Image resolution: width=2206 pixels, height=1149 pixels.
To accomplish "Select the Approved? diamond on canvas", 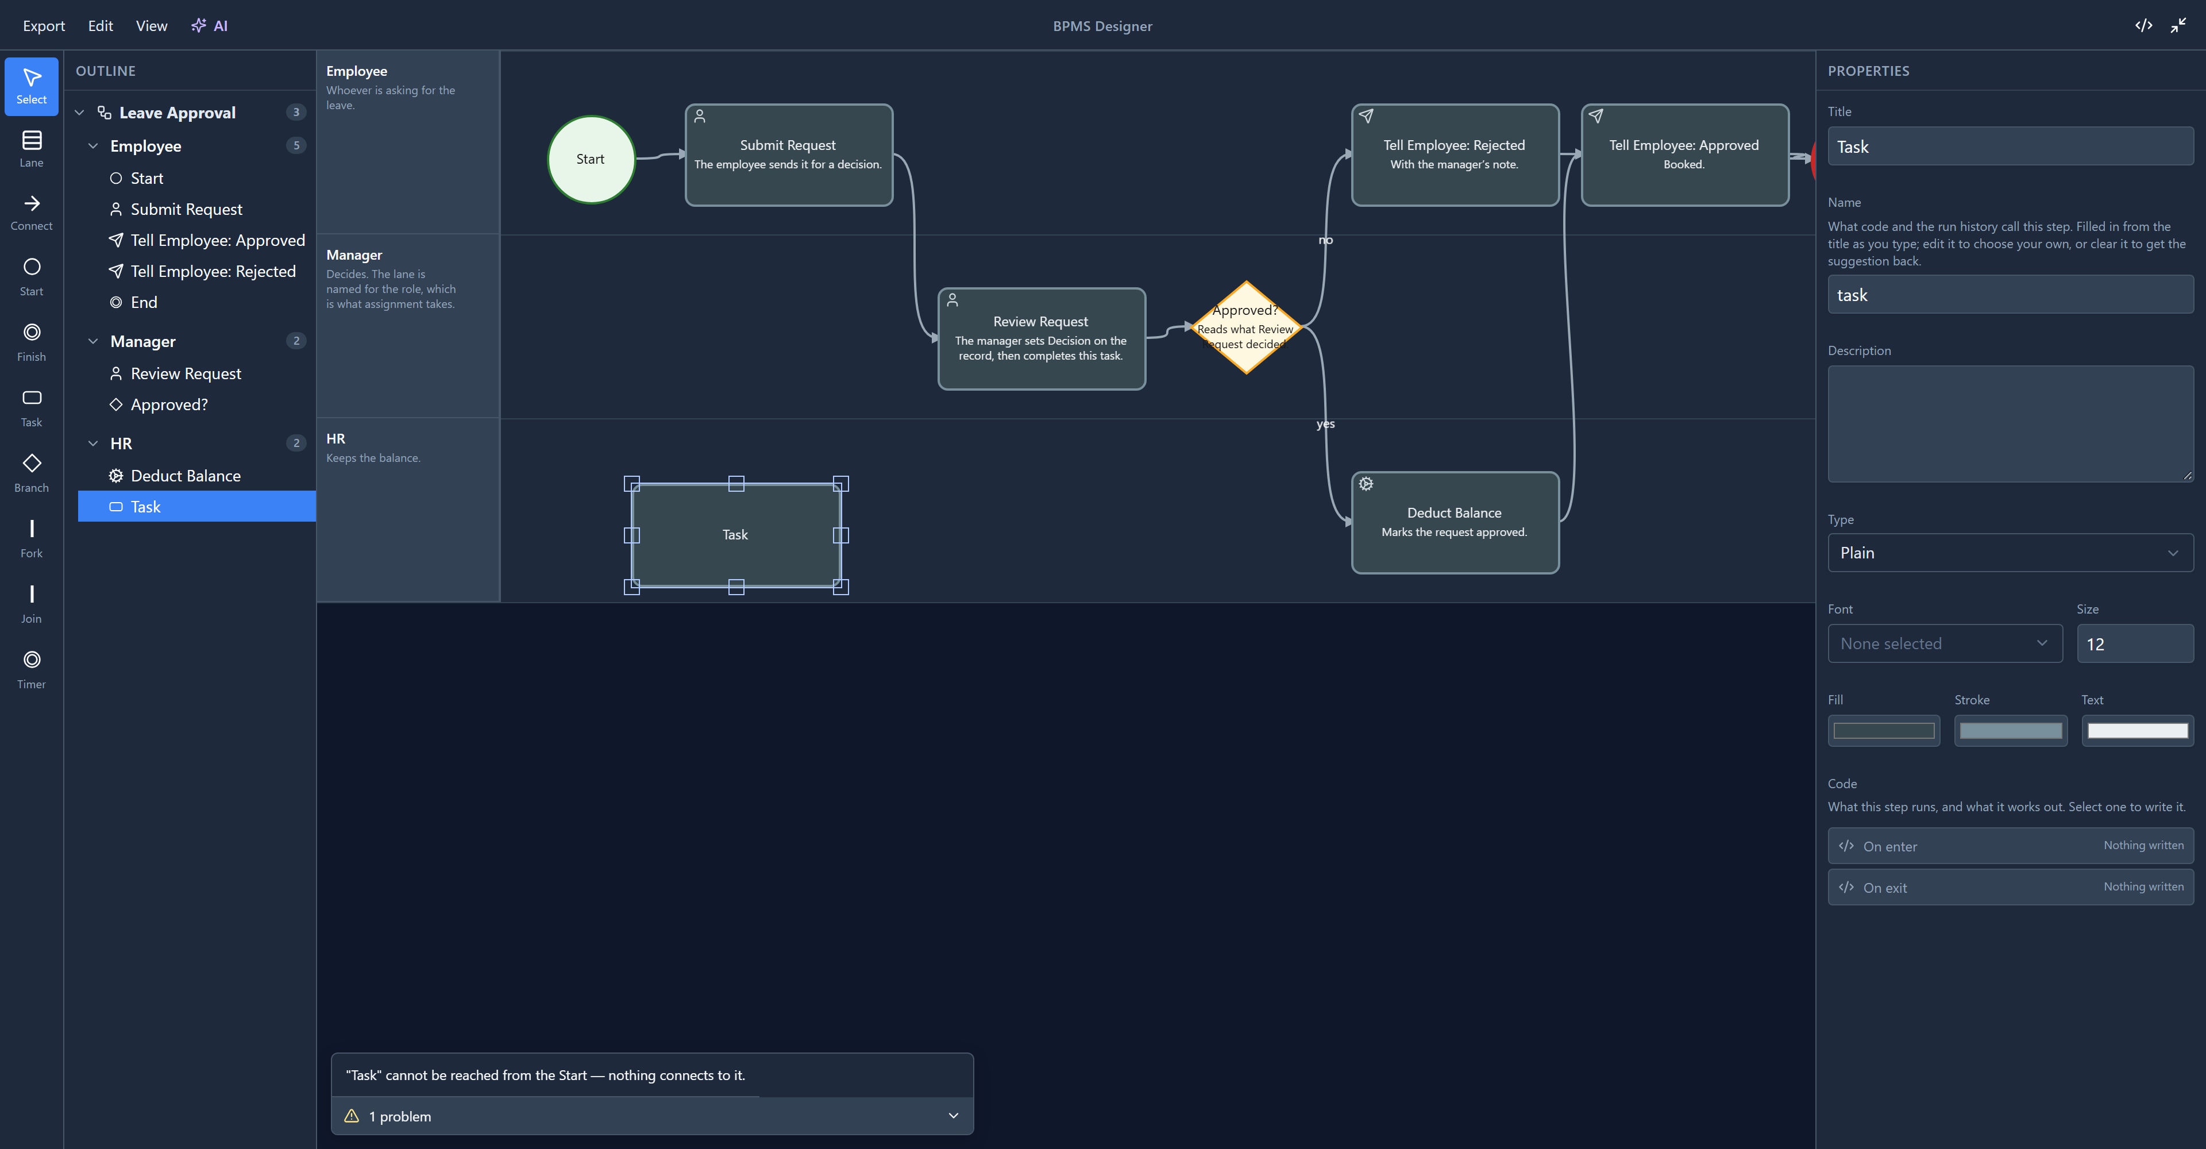I will coord(1246,327).
